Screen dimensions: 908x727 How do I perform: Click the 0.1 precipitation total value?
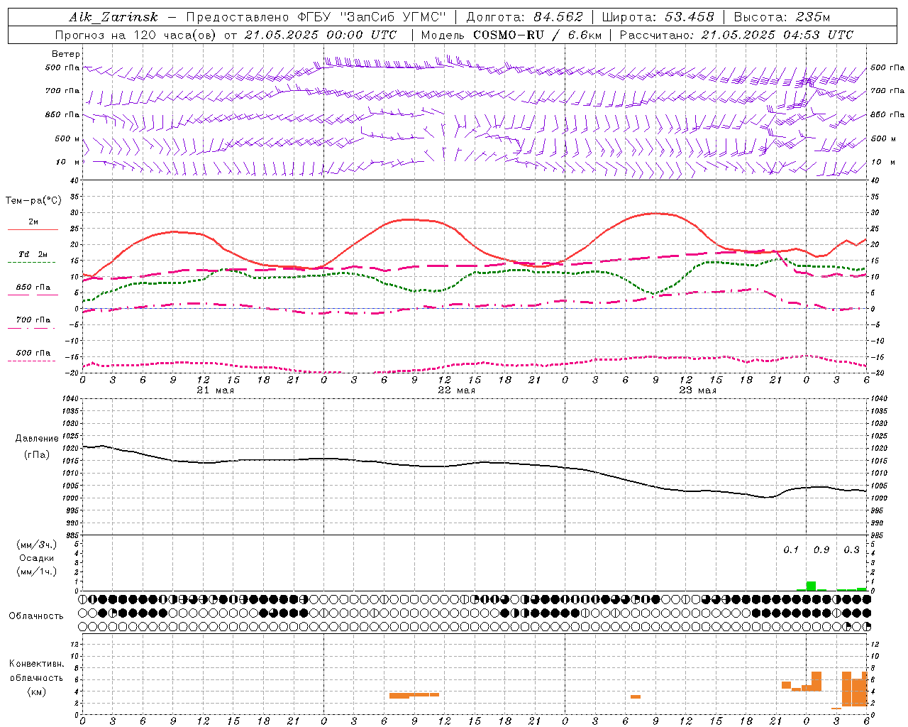coord(791,550)
